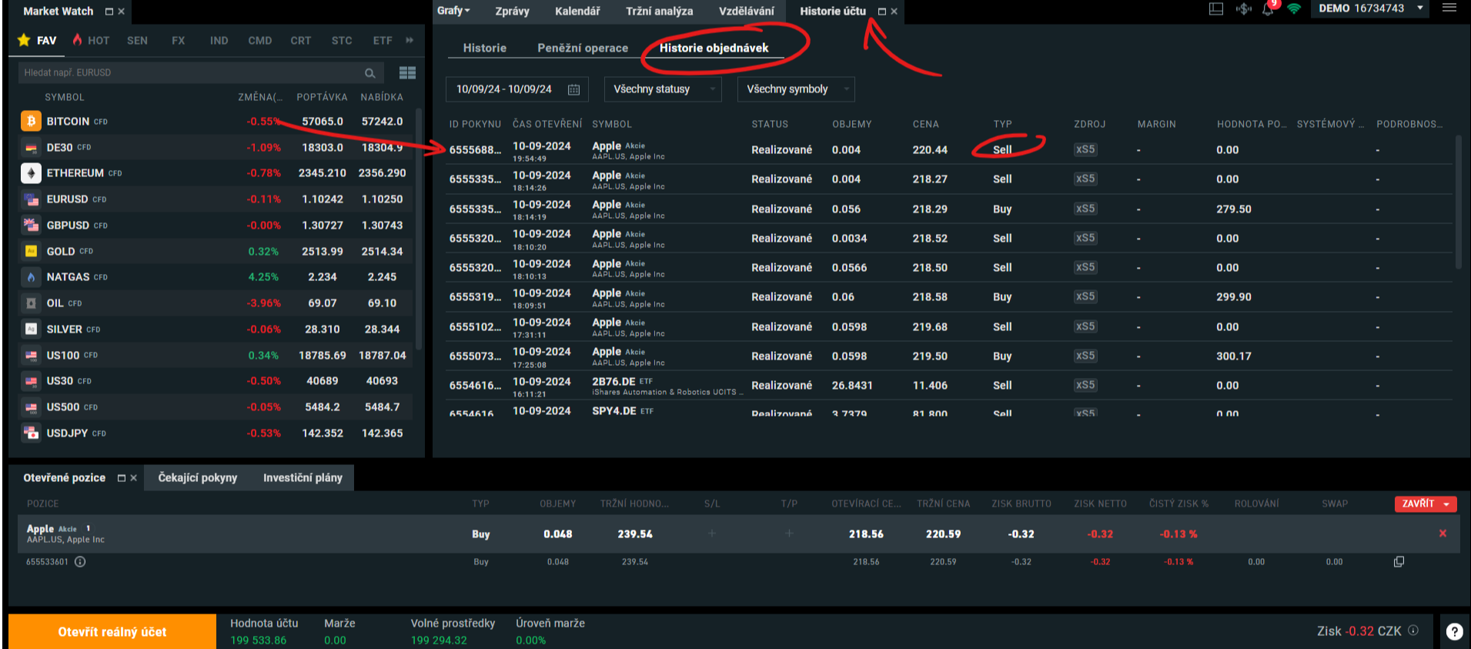Click the search magnifier in Market Watch
This screenshot has height=649, width=1471.
click(369, 73)
